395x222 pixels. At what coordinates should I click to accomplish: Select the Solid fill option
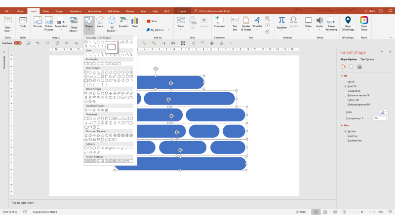(350, 86)
